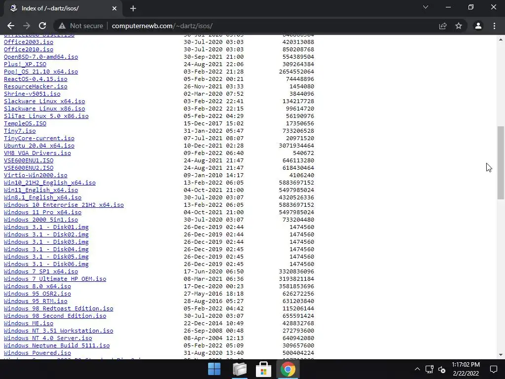Image resolution: width=505 pixels, height=379 pixels.
Task: Click the Shrine-v5051.iso link
Action: pyautogui.click(x=32, y=94)
